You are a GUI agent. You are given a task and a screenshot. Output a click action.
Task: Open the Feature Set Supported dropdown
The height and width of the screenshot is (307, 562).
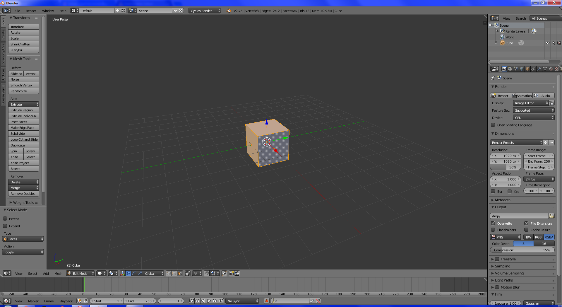pos(534,110)
